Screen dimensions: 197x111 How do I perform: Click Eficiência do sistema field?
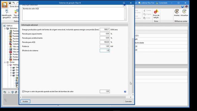(105, 51)
